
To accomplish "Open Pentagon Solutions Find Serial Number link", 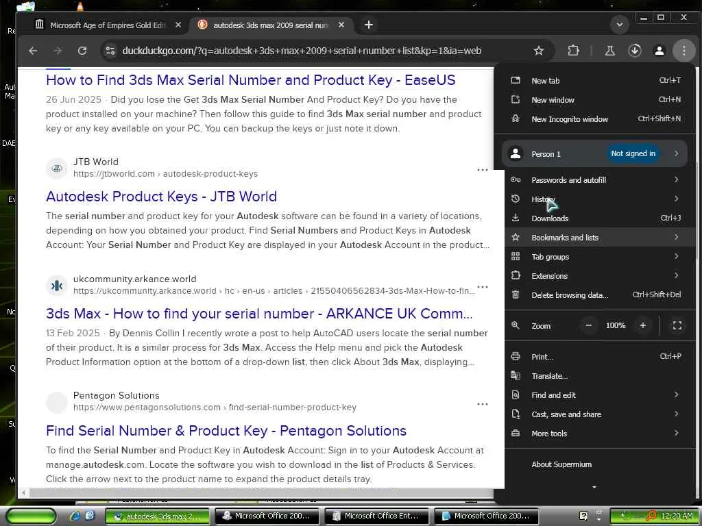I will [226, 431].
